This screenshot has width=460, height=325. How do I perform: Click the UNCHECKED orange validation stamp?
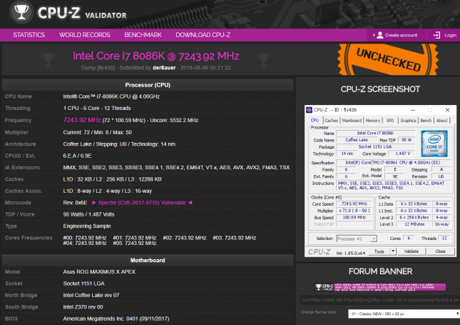pyautogui.click(x=388, y=60)
